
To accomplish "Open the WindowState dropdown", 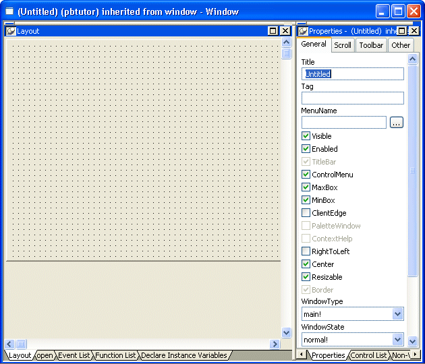I will [397, 339].
